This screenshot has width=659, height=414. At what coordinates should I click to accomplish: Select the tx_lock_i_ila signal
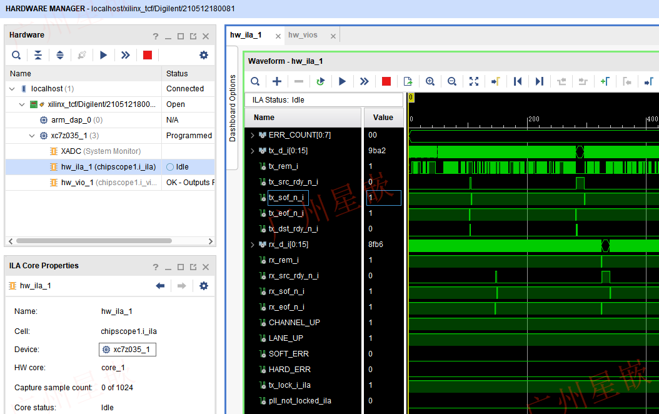point(289,385)
